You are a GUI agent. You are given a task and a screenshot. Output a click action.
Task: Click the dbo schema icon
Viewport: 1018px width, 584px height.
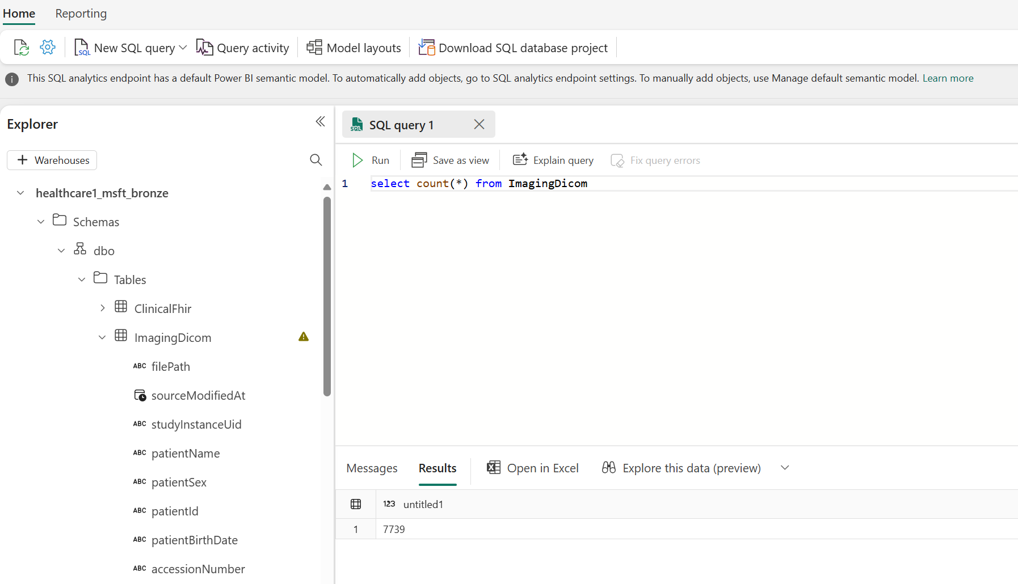tap(80, 249)
